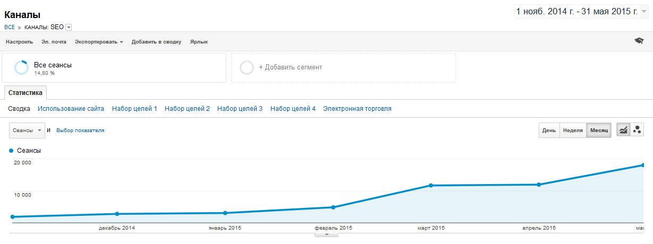Open Электронная торговля sub-tab

point(357,109)
